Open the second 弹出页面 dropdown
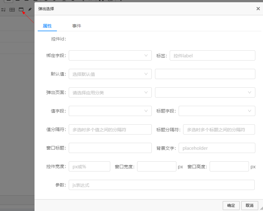This screenshot has width=263, height=211. point(205,92)
